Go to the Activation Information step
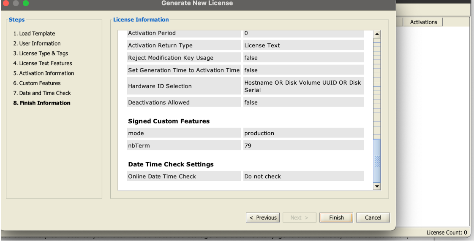This screenshot has width=474, height=241. coord(43,73)
